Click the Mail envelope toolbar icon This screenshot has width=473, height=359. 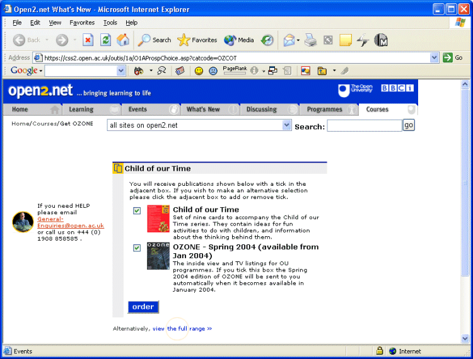(289, 40)
